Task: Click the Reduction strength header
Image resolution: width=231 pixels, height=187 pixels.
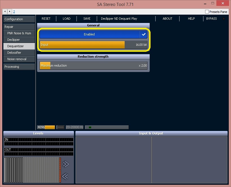Action: click(x=93, y=57)
